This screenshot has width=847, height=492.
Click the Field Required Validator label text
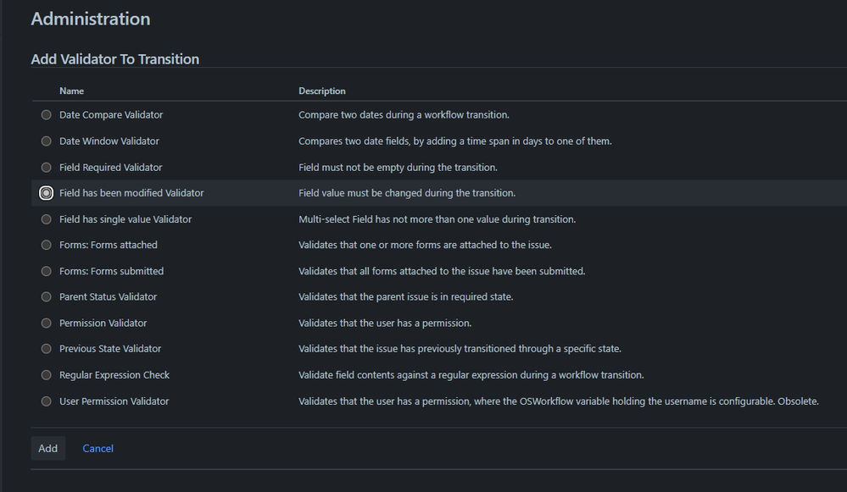(110, 168)
